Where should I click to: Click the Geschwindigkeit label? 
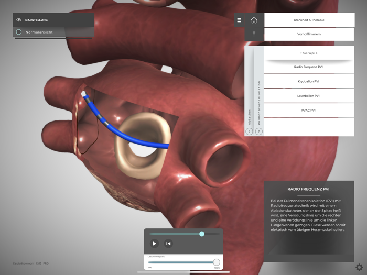click(156, 257)
